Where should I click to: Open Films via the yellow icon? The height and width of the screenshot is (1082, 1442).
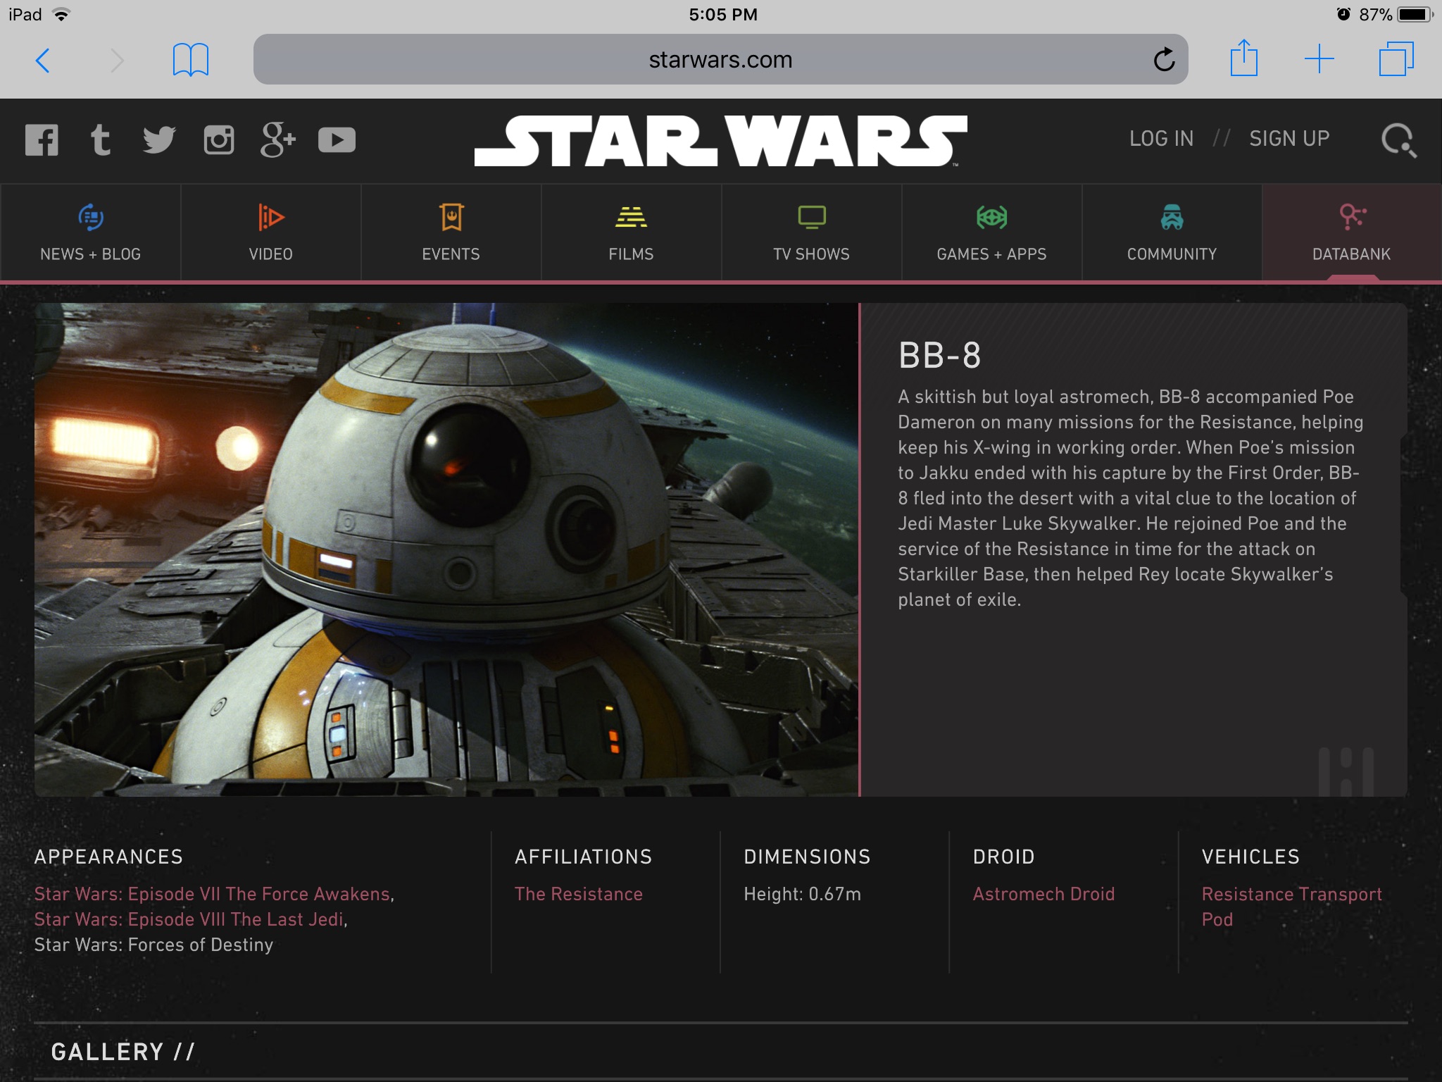tap(631, 217)
